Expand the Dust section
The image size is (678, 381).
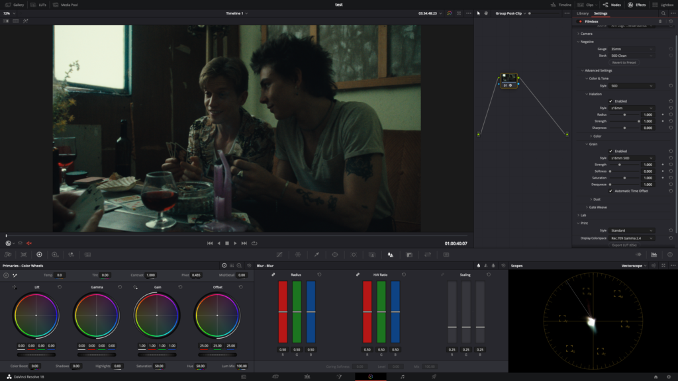pos(595,199)
